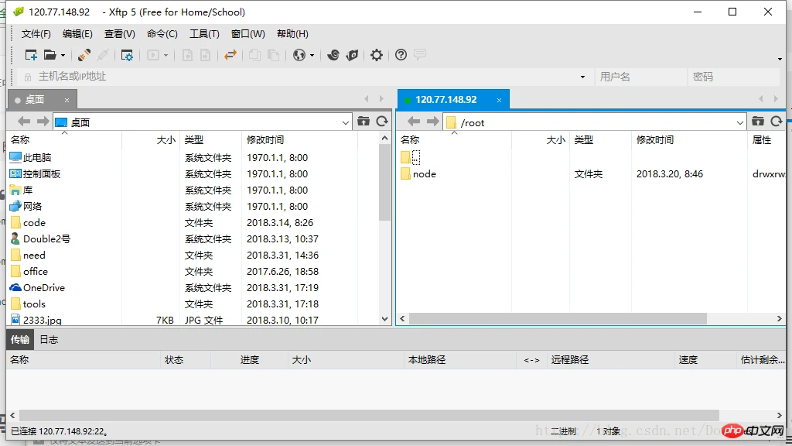Click the local pane scroll-down arrow

coord(385,319)
